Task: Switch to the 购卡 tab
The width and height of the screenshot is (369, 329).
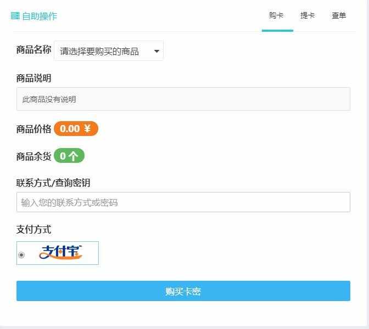Action: [x=276, y=15]
